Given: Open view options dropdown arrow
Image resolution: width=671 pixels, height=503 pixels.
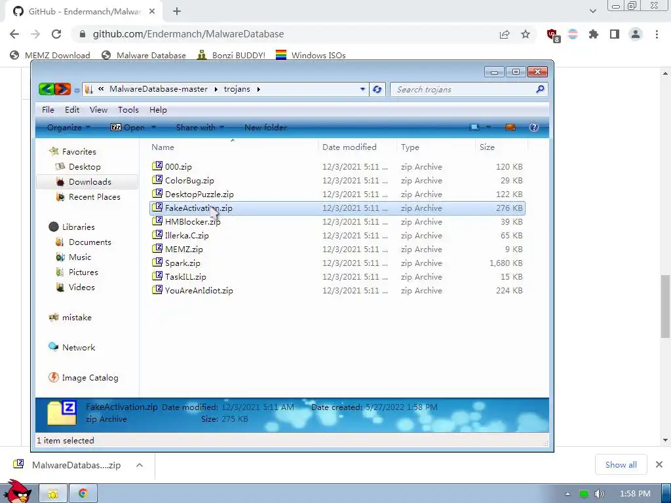Looking at the screenshot, I should (488, 127).
